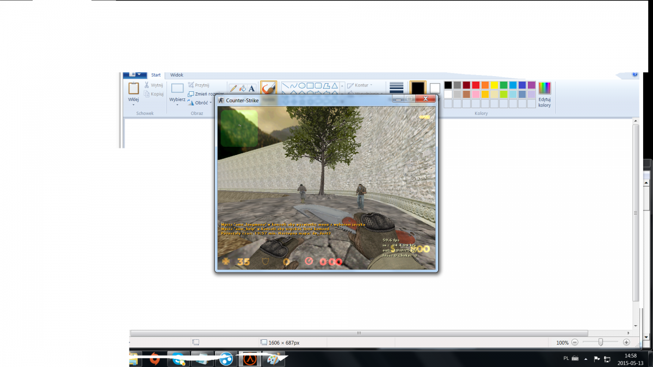The height and width of the screenshot is (367, 653).
Task: Pick the triangle shape
Action: pos(335,85)
